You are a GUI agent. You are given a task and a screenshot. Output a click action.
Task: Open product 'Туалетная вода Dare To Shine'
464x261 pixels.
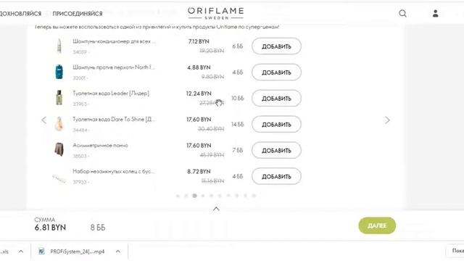click(114, 119)
